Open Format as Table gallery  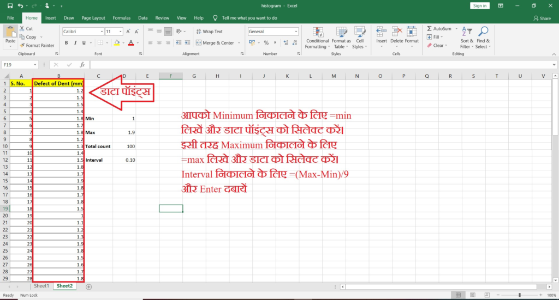pos(341,38)
